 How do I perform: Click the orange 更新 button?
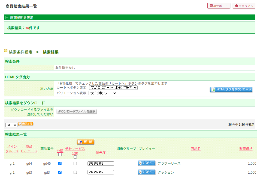point(85,142)
